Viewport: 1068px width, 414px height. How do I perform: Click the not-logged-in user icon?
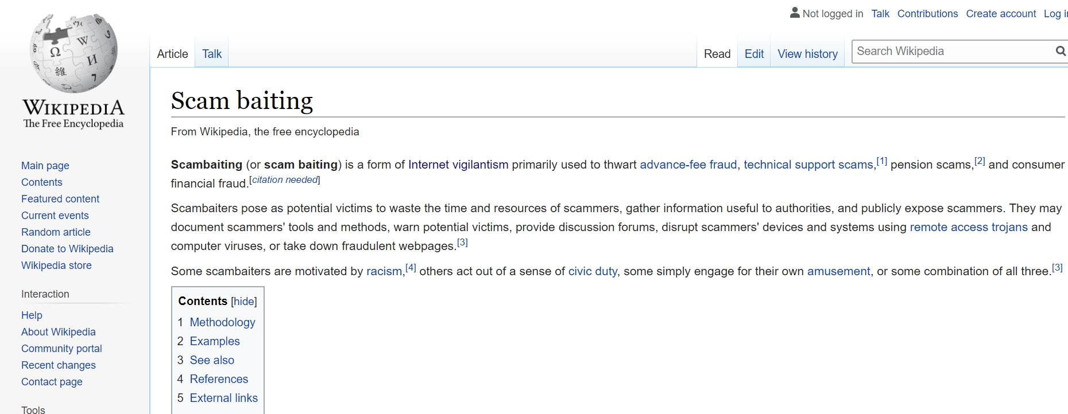[795, 13]
